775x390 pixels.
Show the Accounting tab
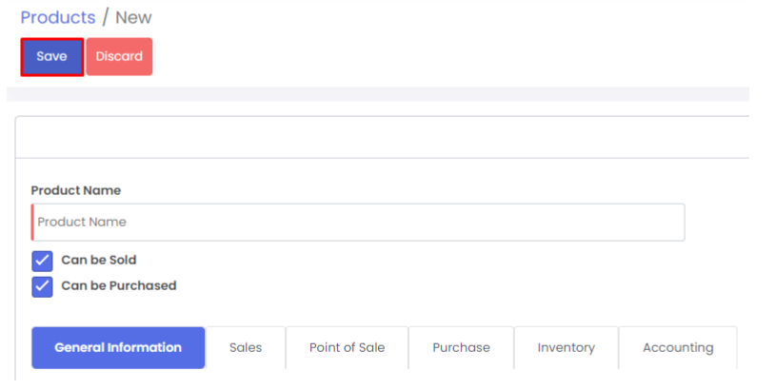coord(677,347)
